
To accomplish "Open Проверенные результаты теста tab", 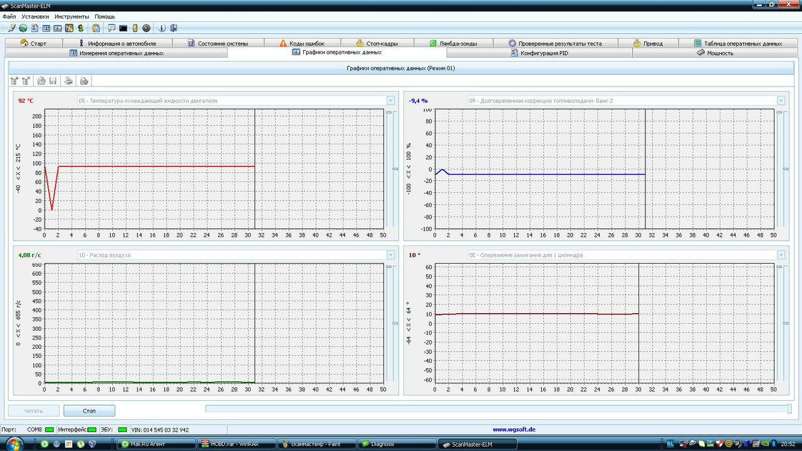I will pyautogui.click(x=555, y=43).
